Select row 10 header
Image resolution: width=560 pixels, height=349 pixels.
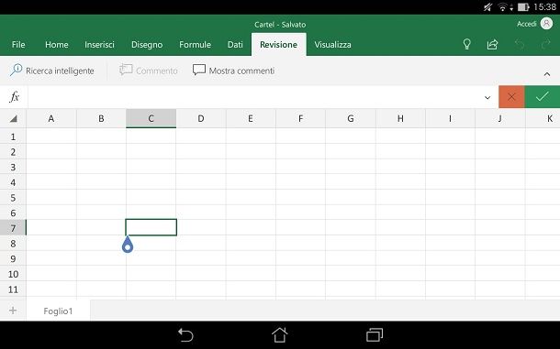click(13, 274)
